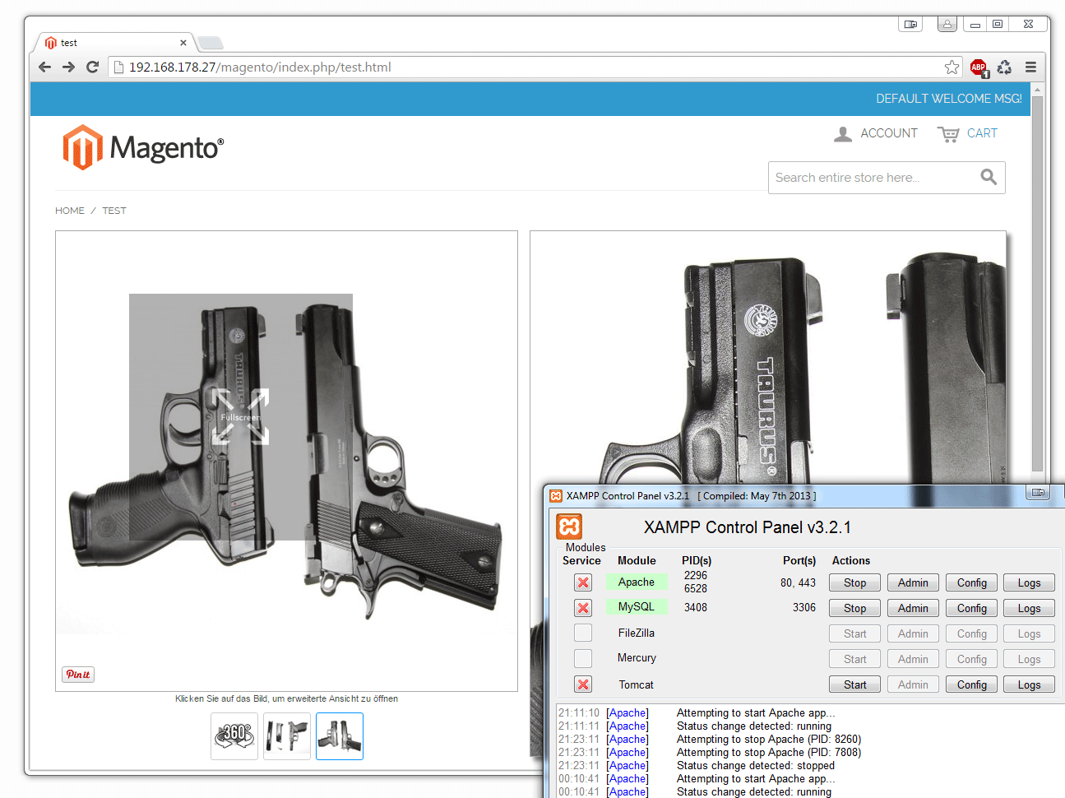Viewport: 1065px width, 798px height.
Task: Go to HOME breadcrumb link
Action: click(x=70, y=211)
